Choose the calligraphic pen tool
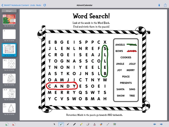This screenshot has height=127, width=169. coord(68,124)
